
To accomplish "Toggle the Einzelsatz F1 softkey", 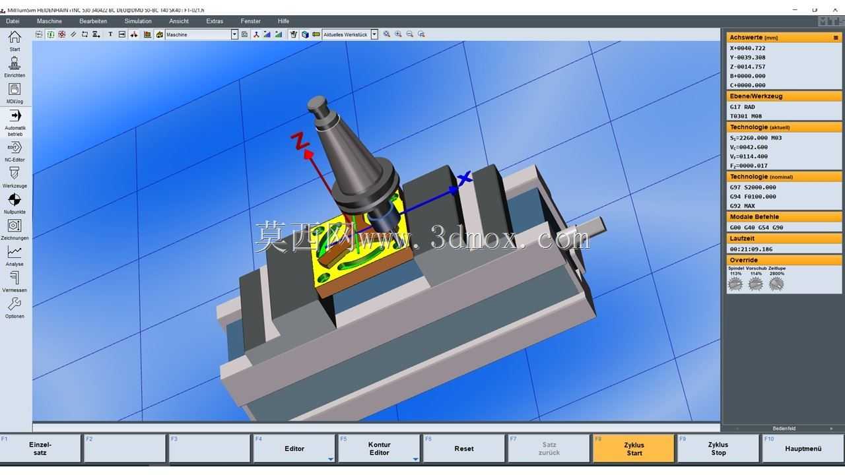I will (x=40, y=448).
